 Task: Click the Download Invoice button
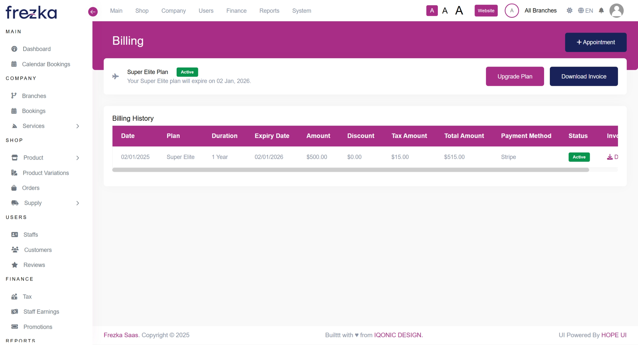[584, 76]
